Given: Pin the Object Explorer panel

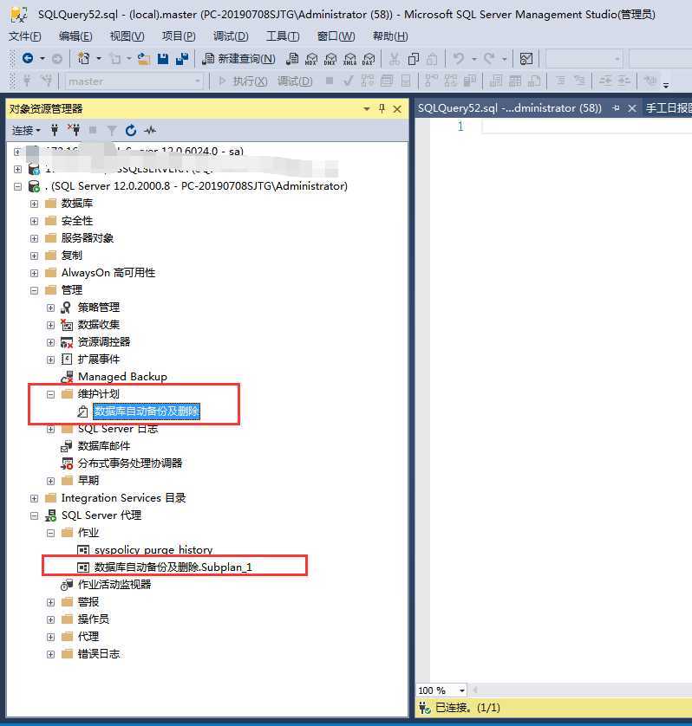Looking at the screenshot, I should 382,109.
